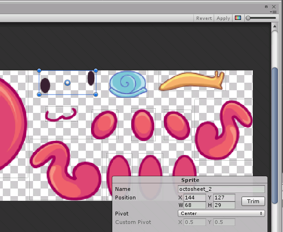Click the Position X field showing 144
Image resolution: width=283 pixels, height=232 pixels.
tap(195, 198)
